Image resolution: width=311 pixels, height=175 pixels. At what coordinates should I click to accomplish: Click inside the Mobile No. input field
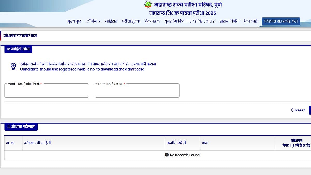47,91
